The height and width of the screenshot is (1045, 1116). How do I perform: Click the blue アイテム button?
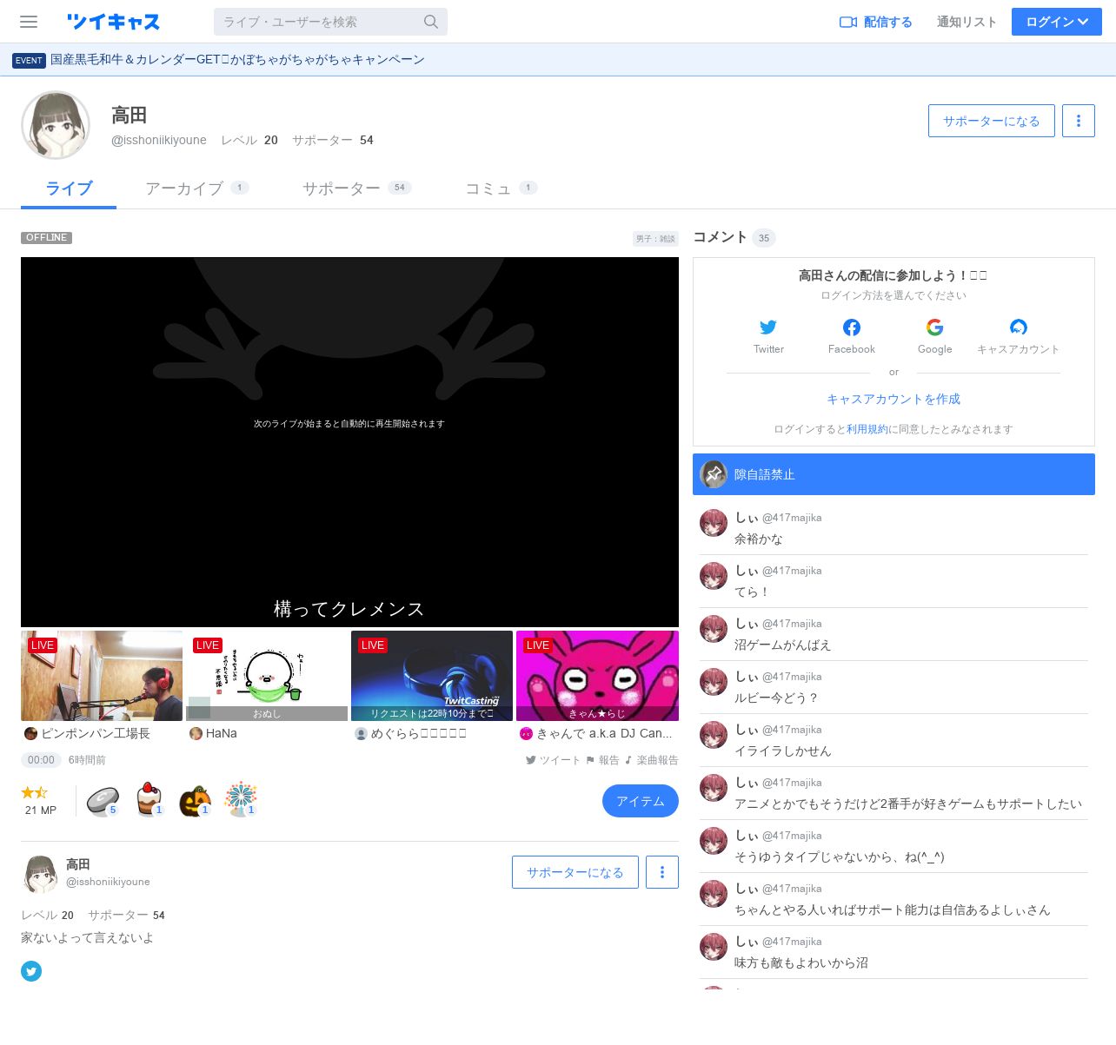coord(640,801)
